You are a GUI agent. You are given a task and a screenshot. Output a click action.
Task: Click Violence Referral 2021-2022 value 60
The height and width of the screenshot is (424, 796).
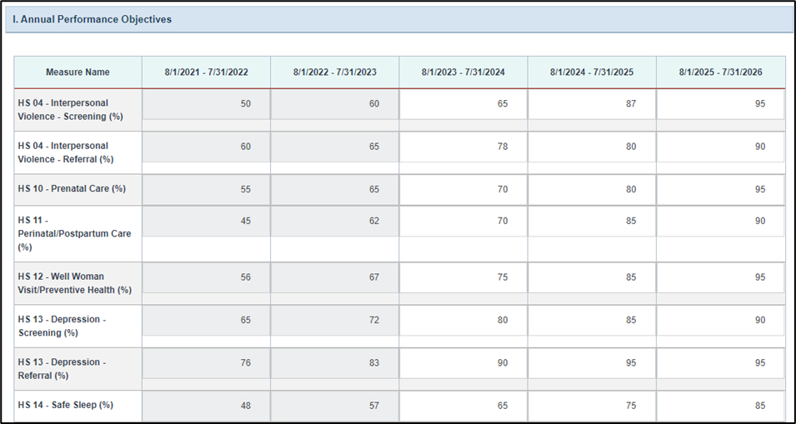[x=206, y=147]
